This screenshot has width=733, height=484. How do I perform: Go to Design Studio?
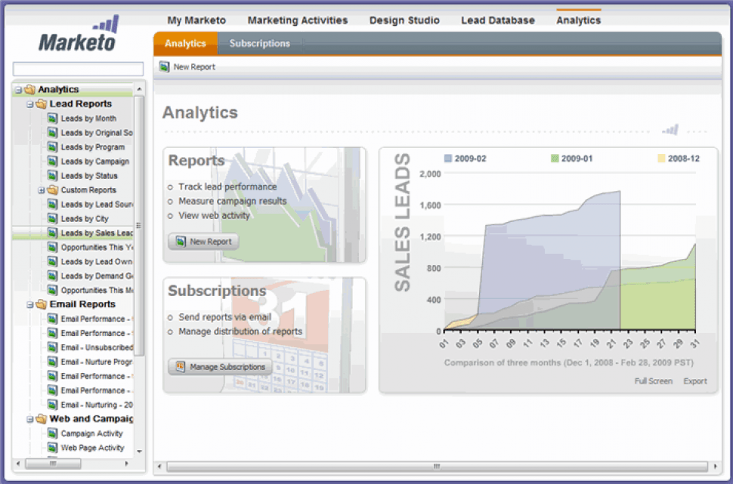(x=404, y=20)
